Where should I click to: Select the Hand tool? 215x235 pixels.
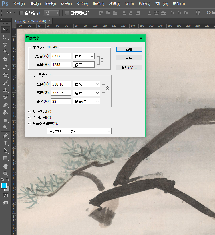tap(5, 166)
